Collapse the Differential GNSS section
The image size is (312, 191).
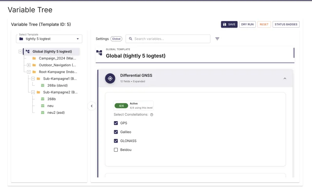point(285,78)
